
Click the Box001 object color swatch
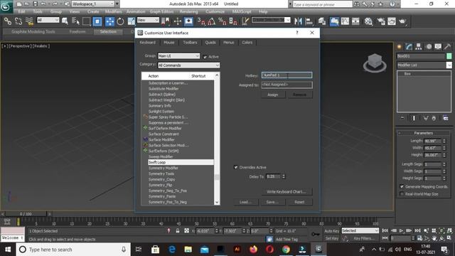pos(449,56)
